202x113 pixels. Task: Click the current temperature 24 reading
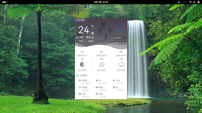coord(84,30)
